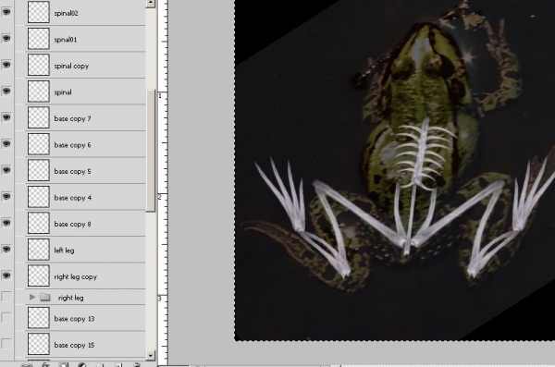Click the vertical ruler beside the canvas

click(x=163, y=182)
